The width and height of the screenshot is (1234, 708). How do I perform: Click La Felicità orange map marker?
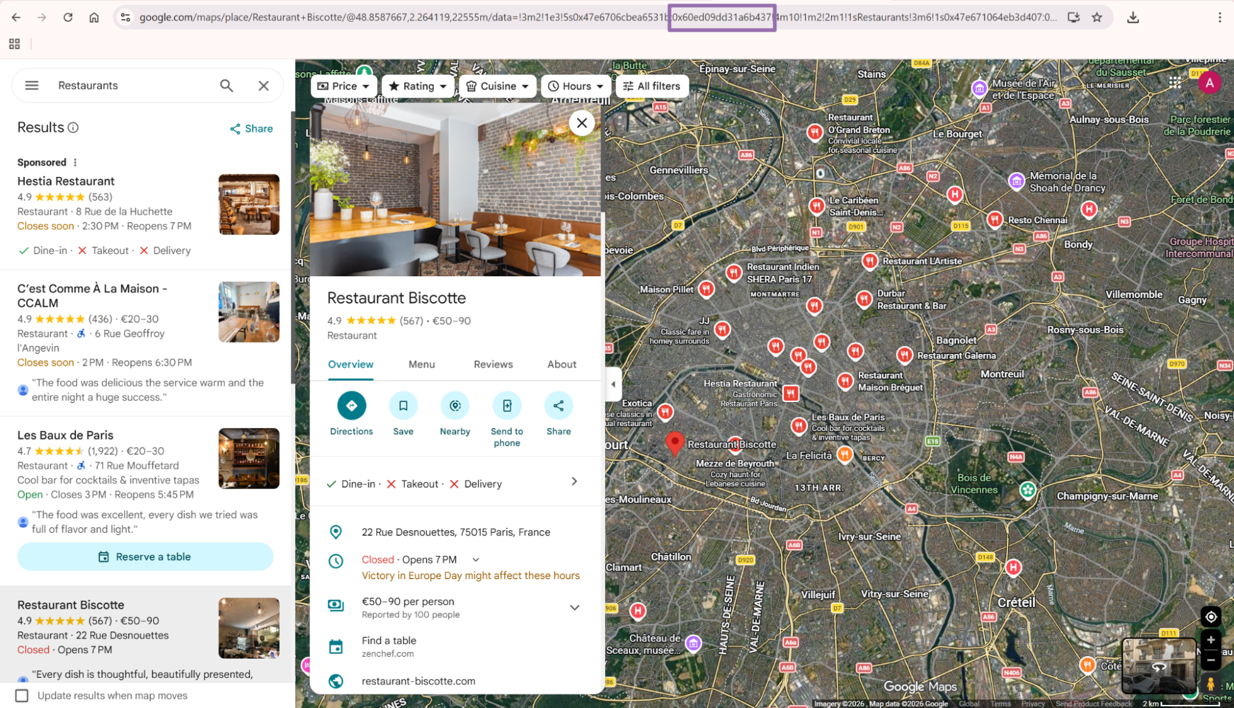click(x=844, y=455)
